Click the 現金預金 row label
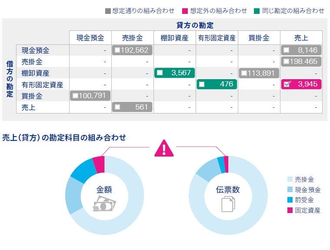The height and width of the screenshot is (250, 330). click(35, 50)
